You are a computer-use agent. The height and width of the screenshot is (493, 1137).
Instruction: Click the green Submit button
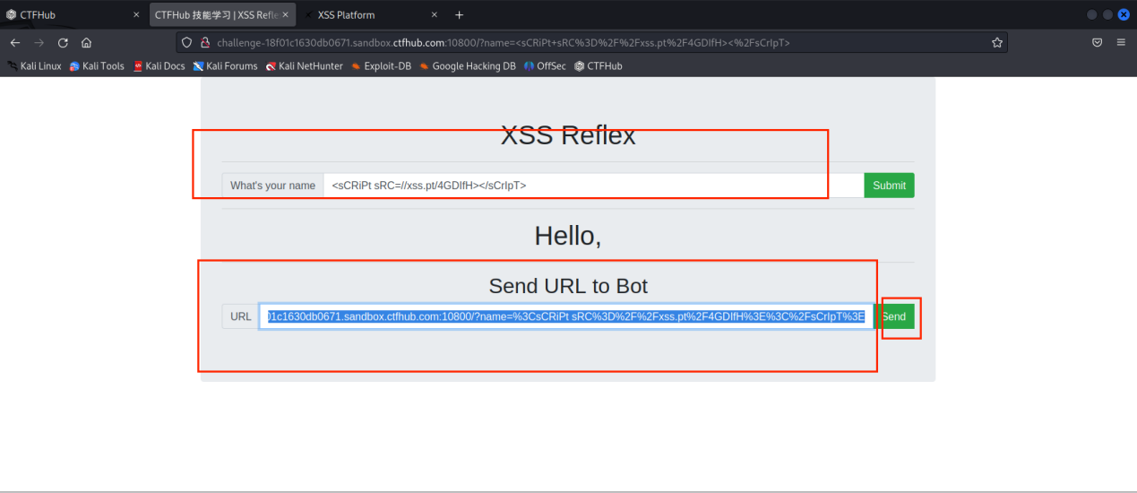[x=889, y=186]
